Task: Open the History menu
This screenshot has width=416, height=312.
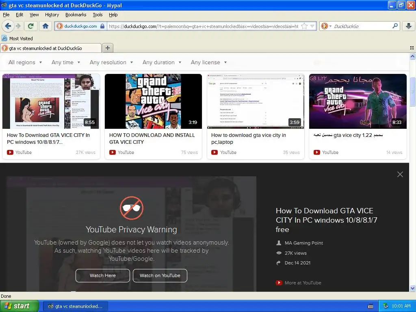Action: pyautogui.click(x=52, y=15)
